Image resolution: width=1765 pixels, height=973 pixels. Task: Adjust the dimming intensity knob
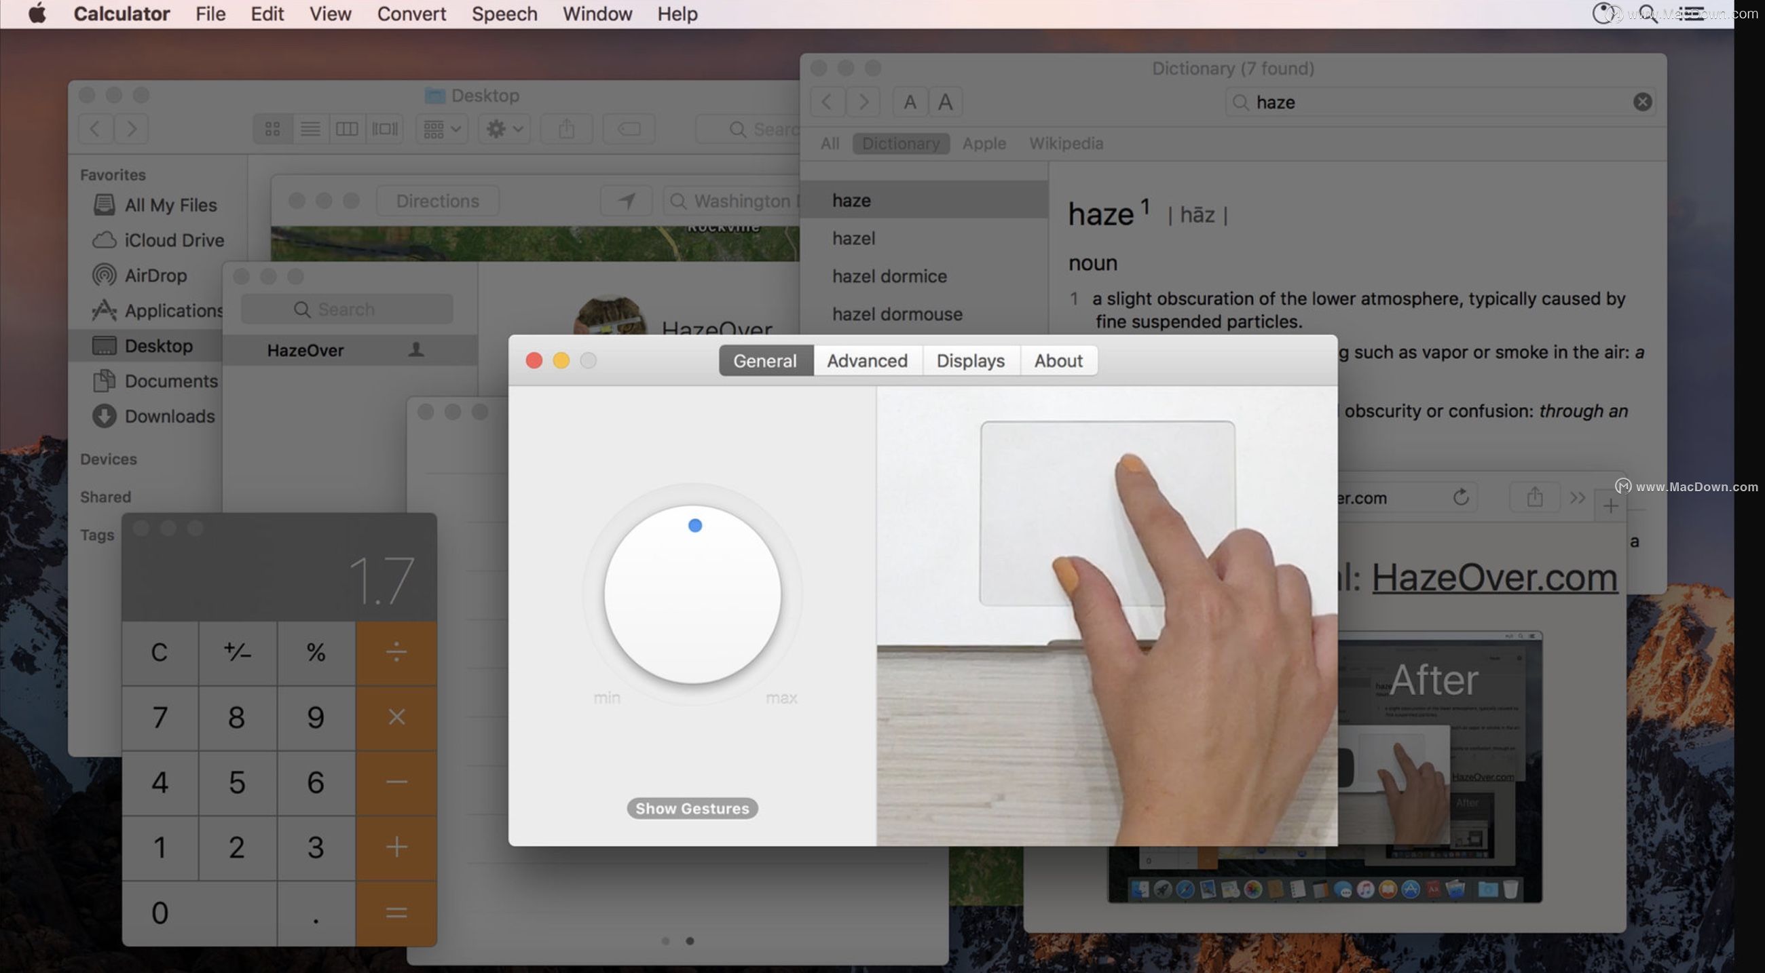[692, 594]
